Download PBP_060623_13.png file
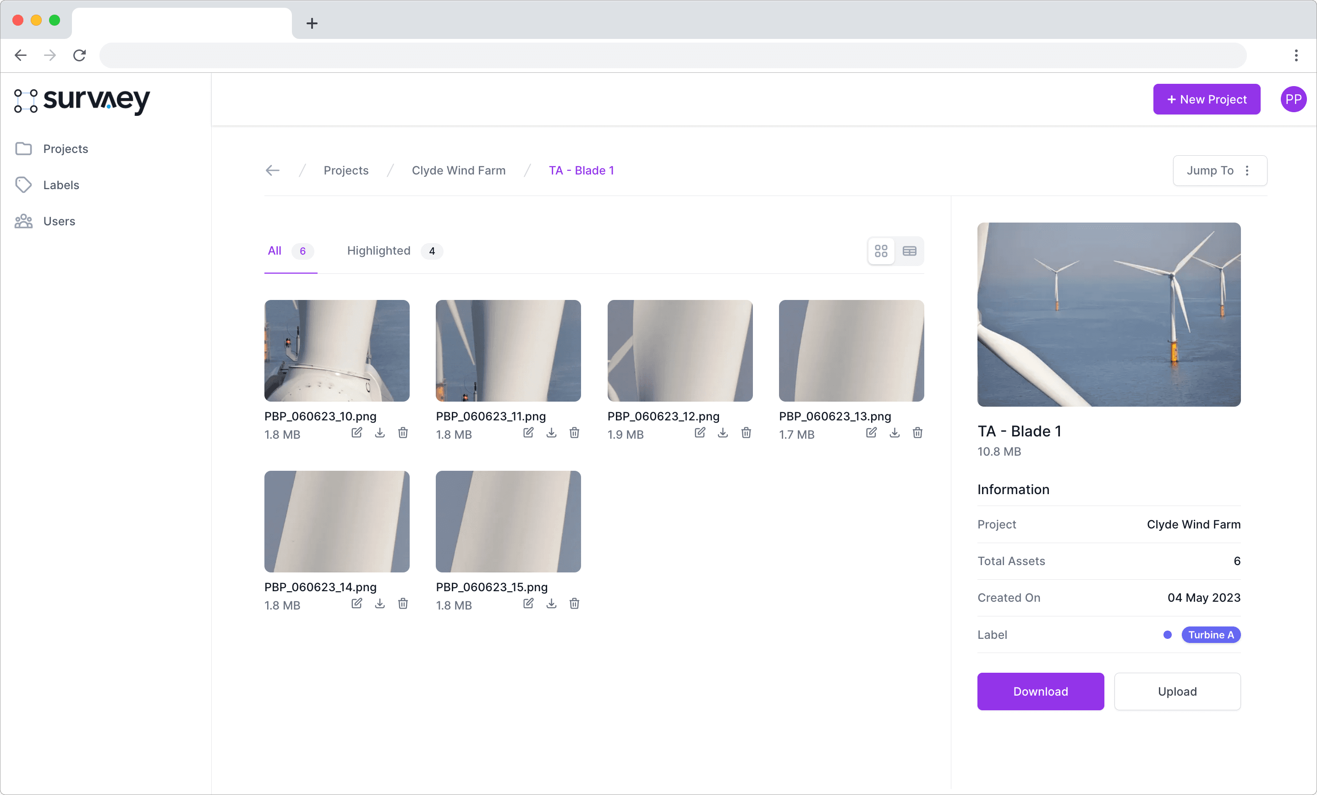 tap(894, 433)
